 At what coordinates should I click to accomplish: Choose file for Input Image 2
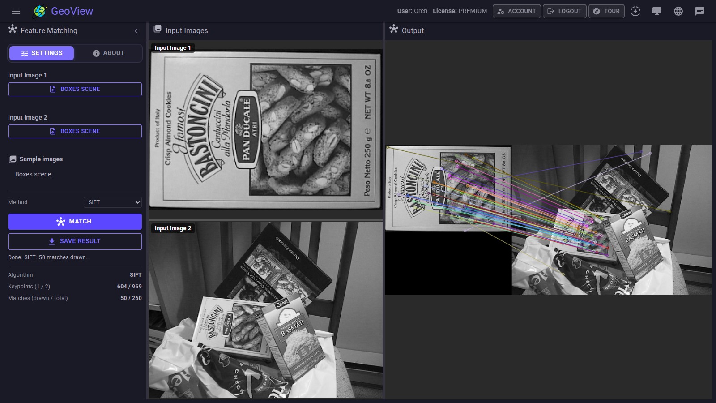75,131
